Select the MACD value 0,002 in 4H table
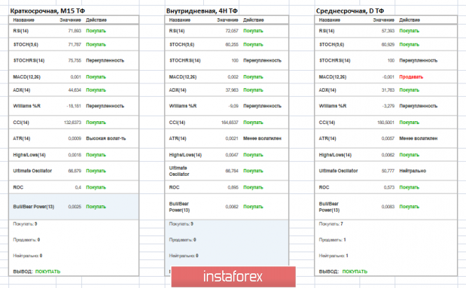Image resolution: width=466 pixels, height=288 pixels. [x=233, y=77]
